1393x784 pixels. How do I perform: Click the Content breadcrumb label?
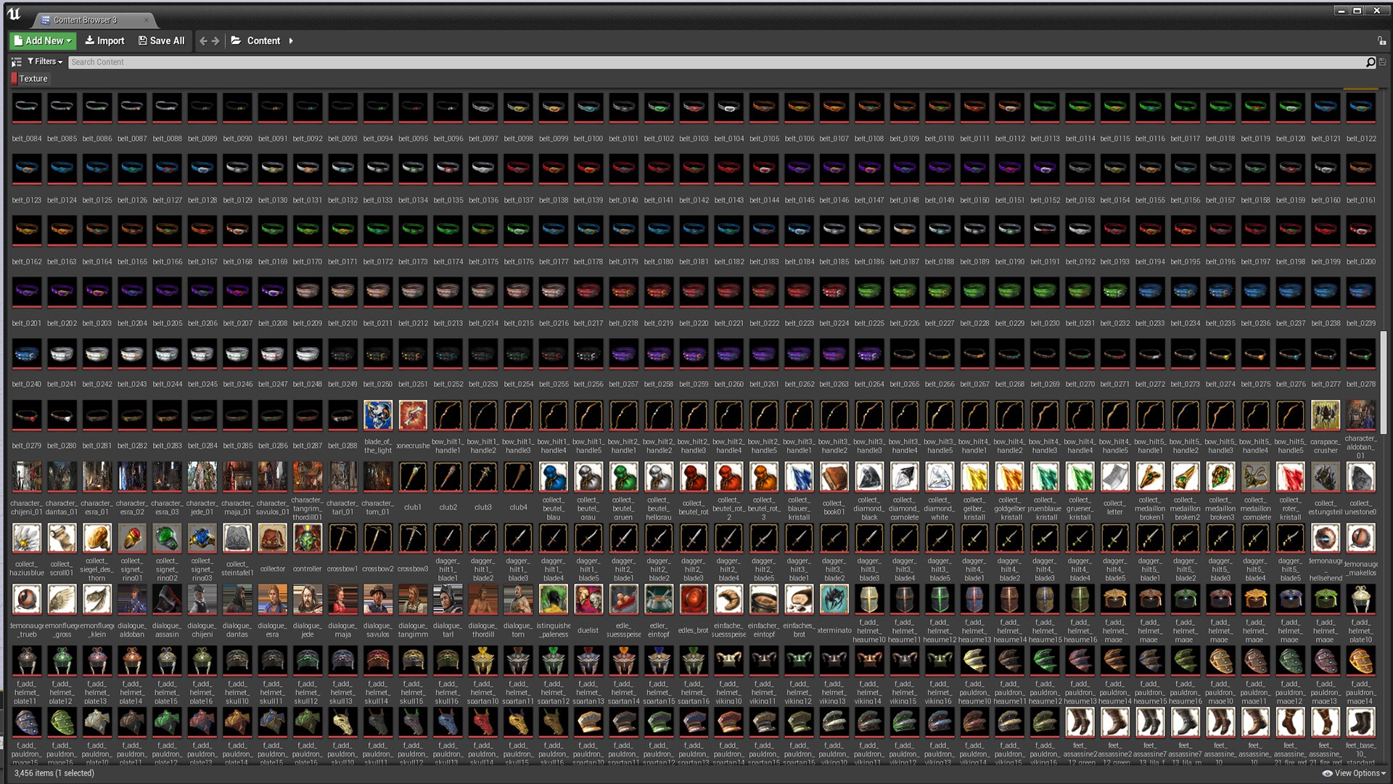pyautogui.click(x=263, y=41)
